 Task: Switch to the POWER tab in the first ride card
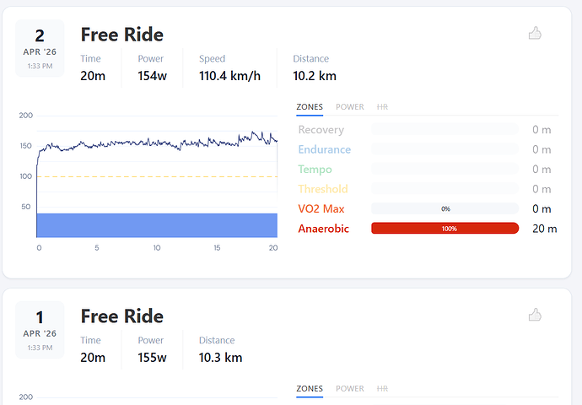click(350, 107)
